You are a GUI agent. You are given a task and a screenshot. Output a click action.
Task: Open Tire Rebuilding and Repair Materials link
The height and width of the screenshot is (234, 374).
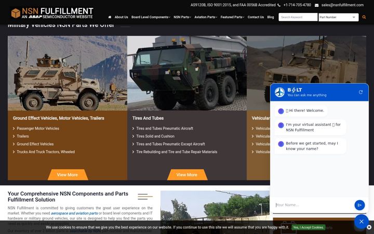[177, 152]
